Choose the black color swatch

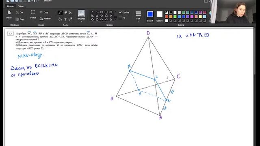click(171, 13)
